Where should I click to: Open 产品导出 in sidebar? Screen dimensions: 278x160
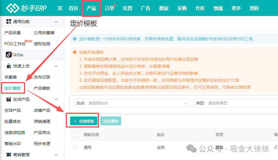(x=42, y=133)
